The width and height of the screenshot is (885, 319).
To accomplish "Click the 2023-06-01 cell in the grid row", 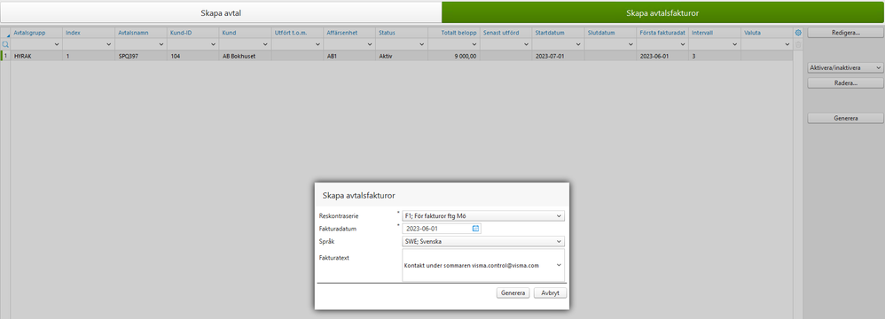I will [662, 57].
